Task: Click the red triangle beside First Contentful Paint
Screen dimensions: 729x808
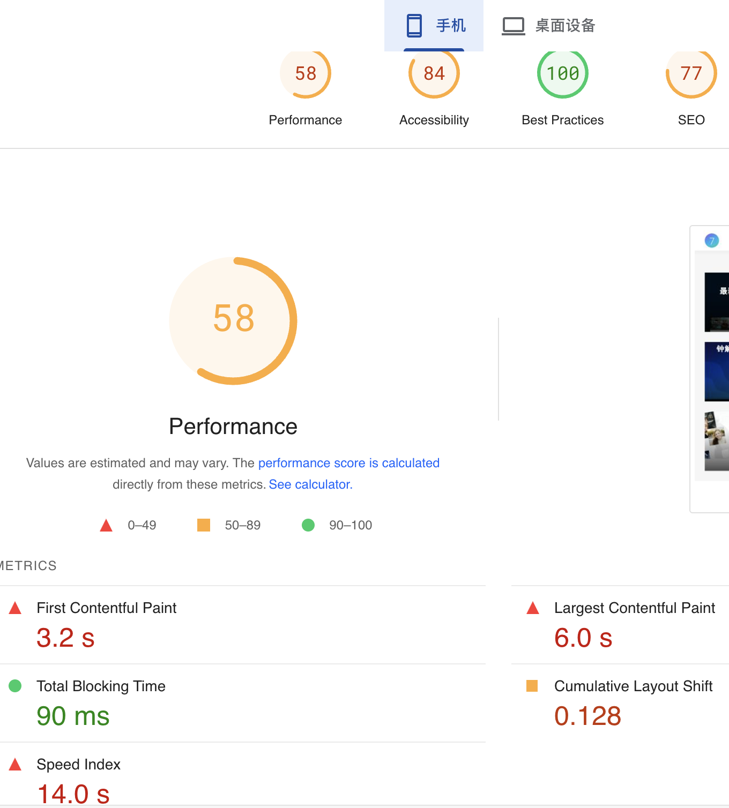Action: pos(16,608)
